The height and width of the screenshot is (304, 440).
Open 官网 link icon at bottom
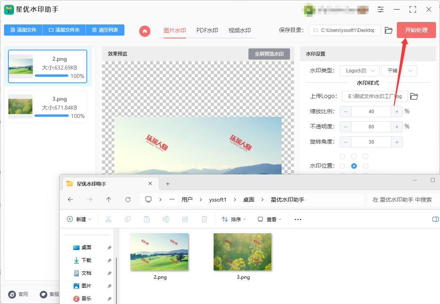click(x=12, y=294)
